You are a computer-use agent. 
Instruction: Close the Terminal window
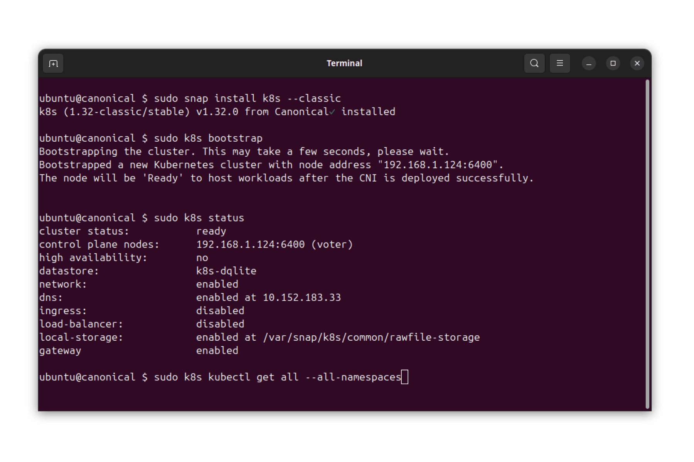(637, 64)
